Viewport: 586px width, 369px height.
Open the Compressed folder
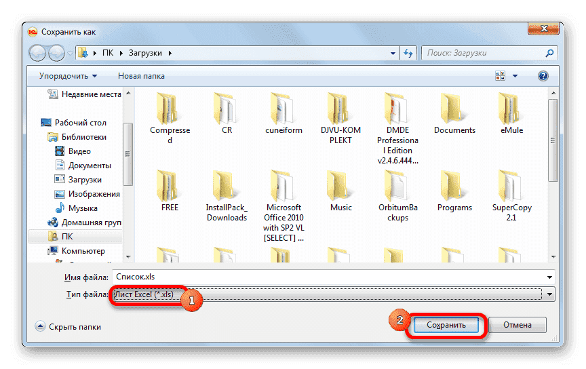tap(170, 118)
